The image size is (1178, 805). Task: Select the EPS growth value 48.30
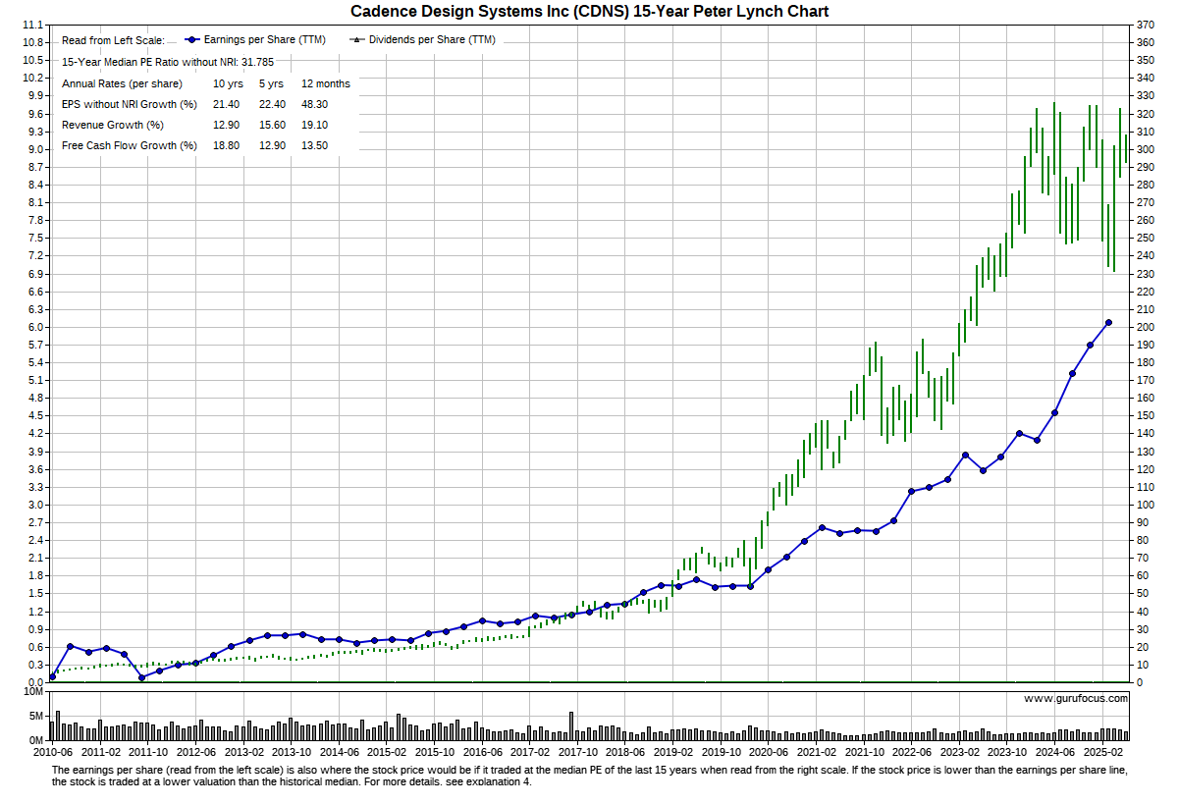(315, 104)
